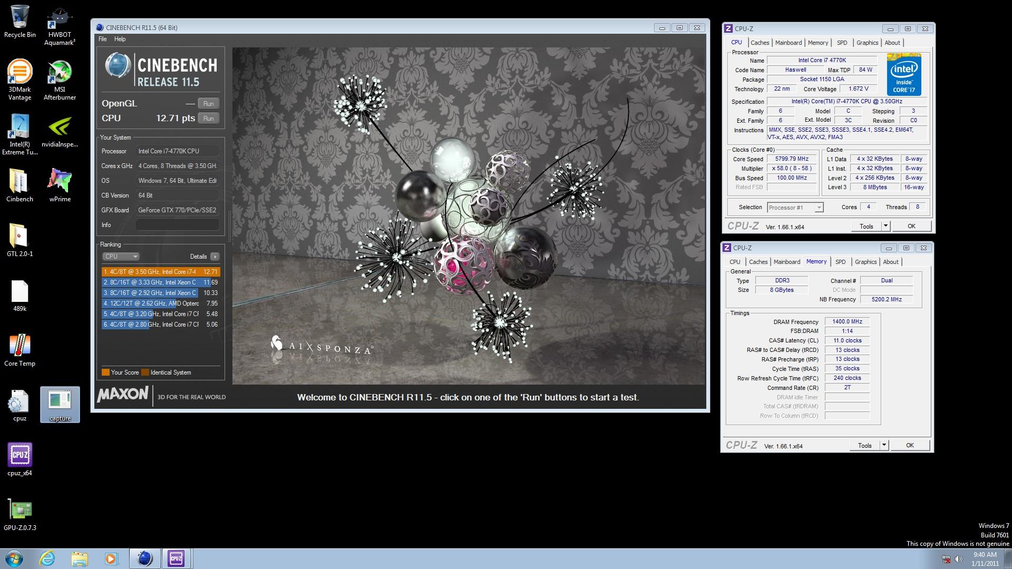Launch wPrime desktop icon
Screen dimensions: 1012x569
(x=60, y=185)
